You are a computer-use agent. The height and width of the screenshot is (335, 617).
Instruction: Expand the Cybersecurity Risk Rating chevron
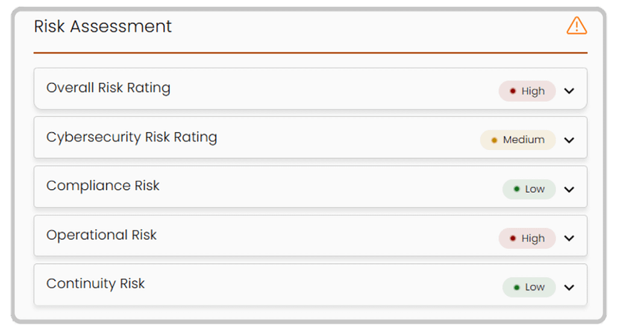569,140
